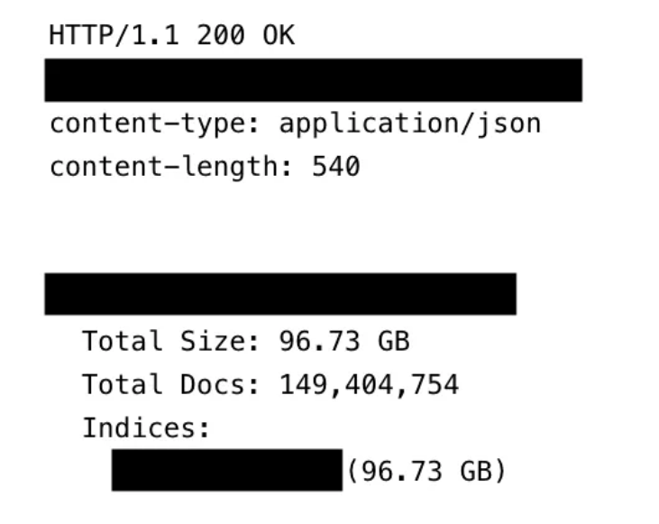659x524 pixels.
Task: Click the redacted index name bar under Indices
Action: point(226,470)
